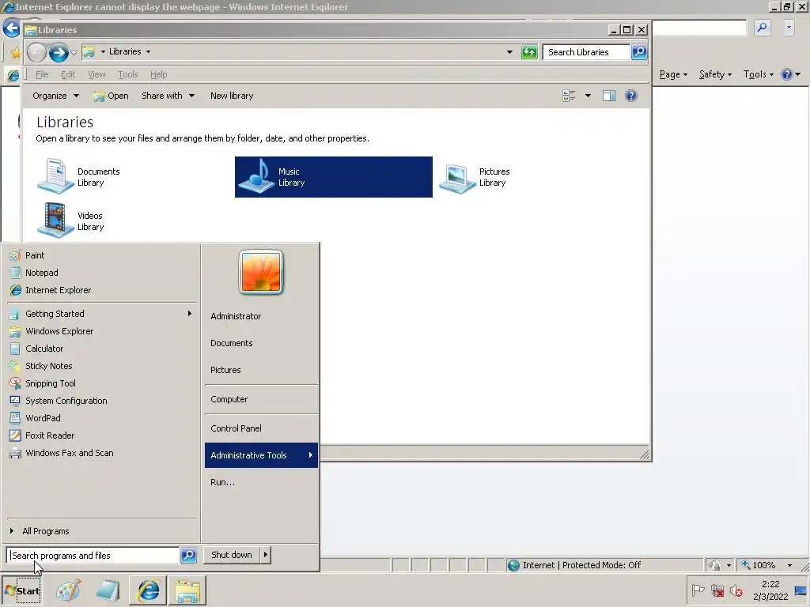The height and width of the screenshot is (607, 810).
Task: Open Internet Explorer Page menu
Action: pos(673,74)
